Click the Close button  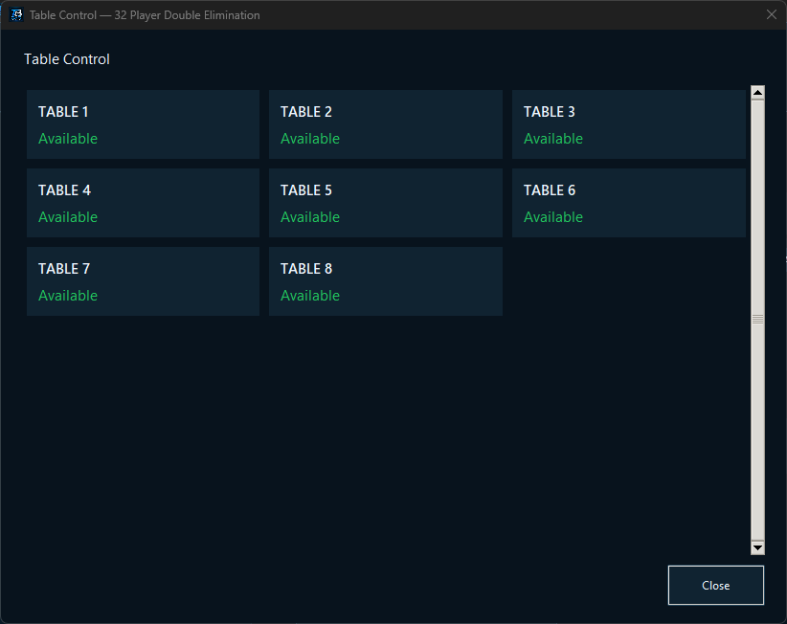pos(716,586)
